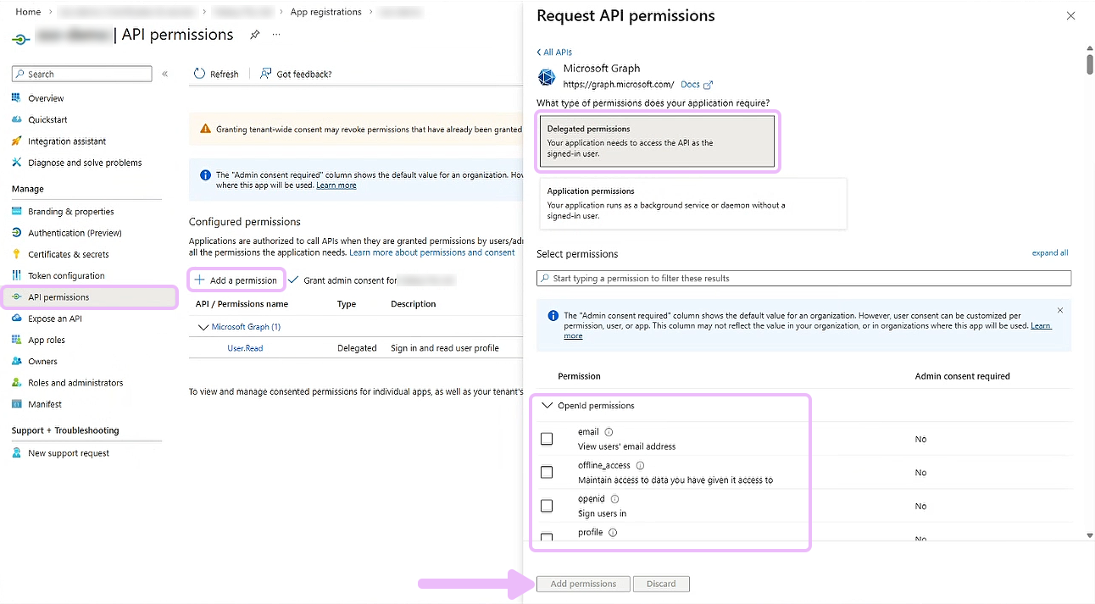The height and width of the screenshot is (604, 1095).
Task: Click info icon next to offline_access permission
Action: tap(640, 465)
